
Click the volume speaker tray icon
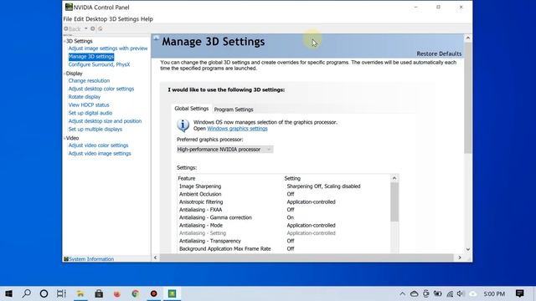tap(461, 293)
